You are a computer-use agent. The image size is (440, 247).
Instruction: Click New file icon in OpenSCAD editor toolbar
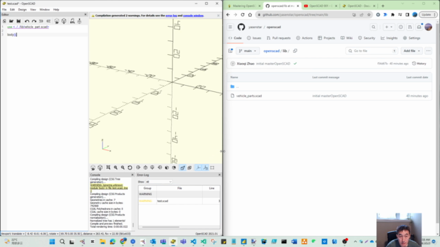(4, 21)
